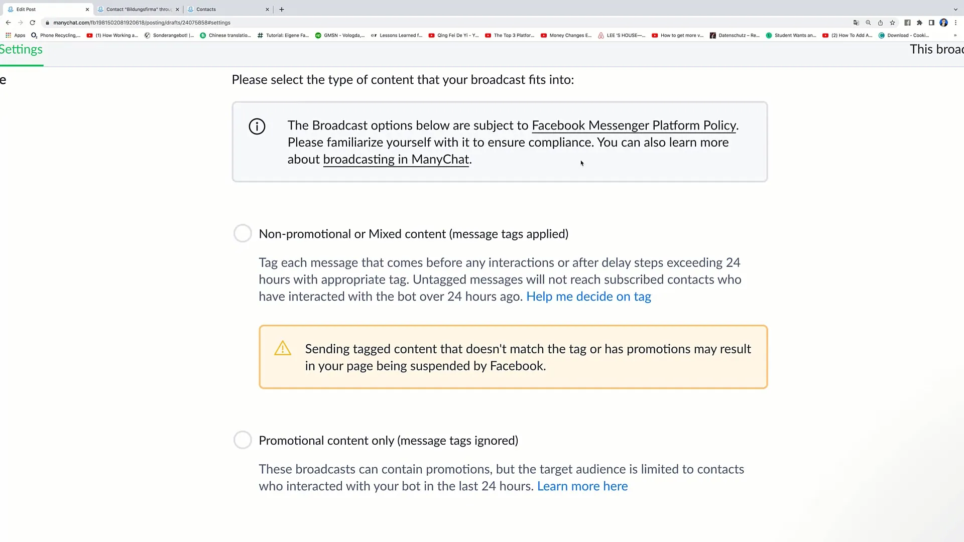Click the translate page icon

856,23
